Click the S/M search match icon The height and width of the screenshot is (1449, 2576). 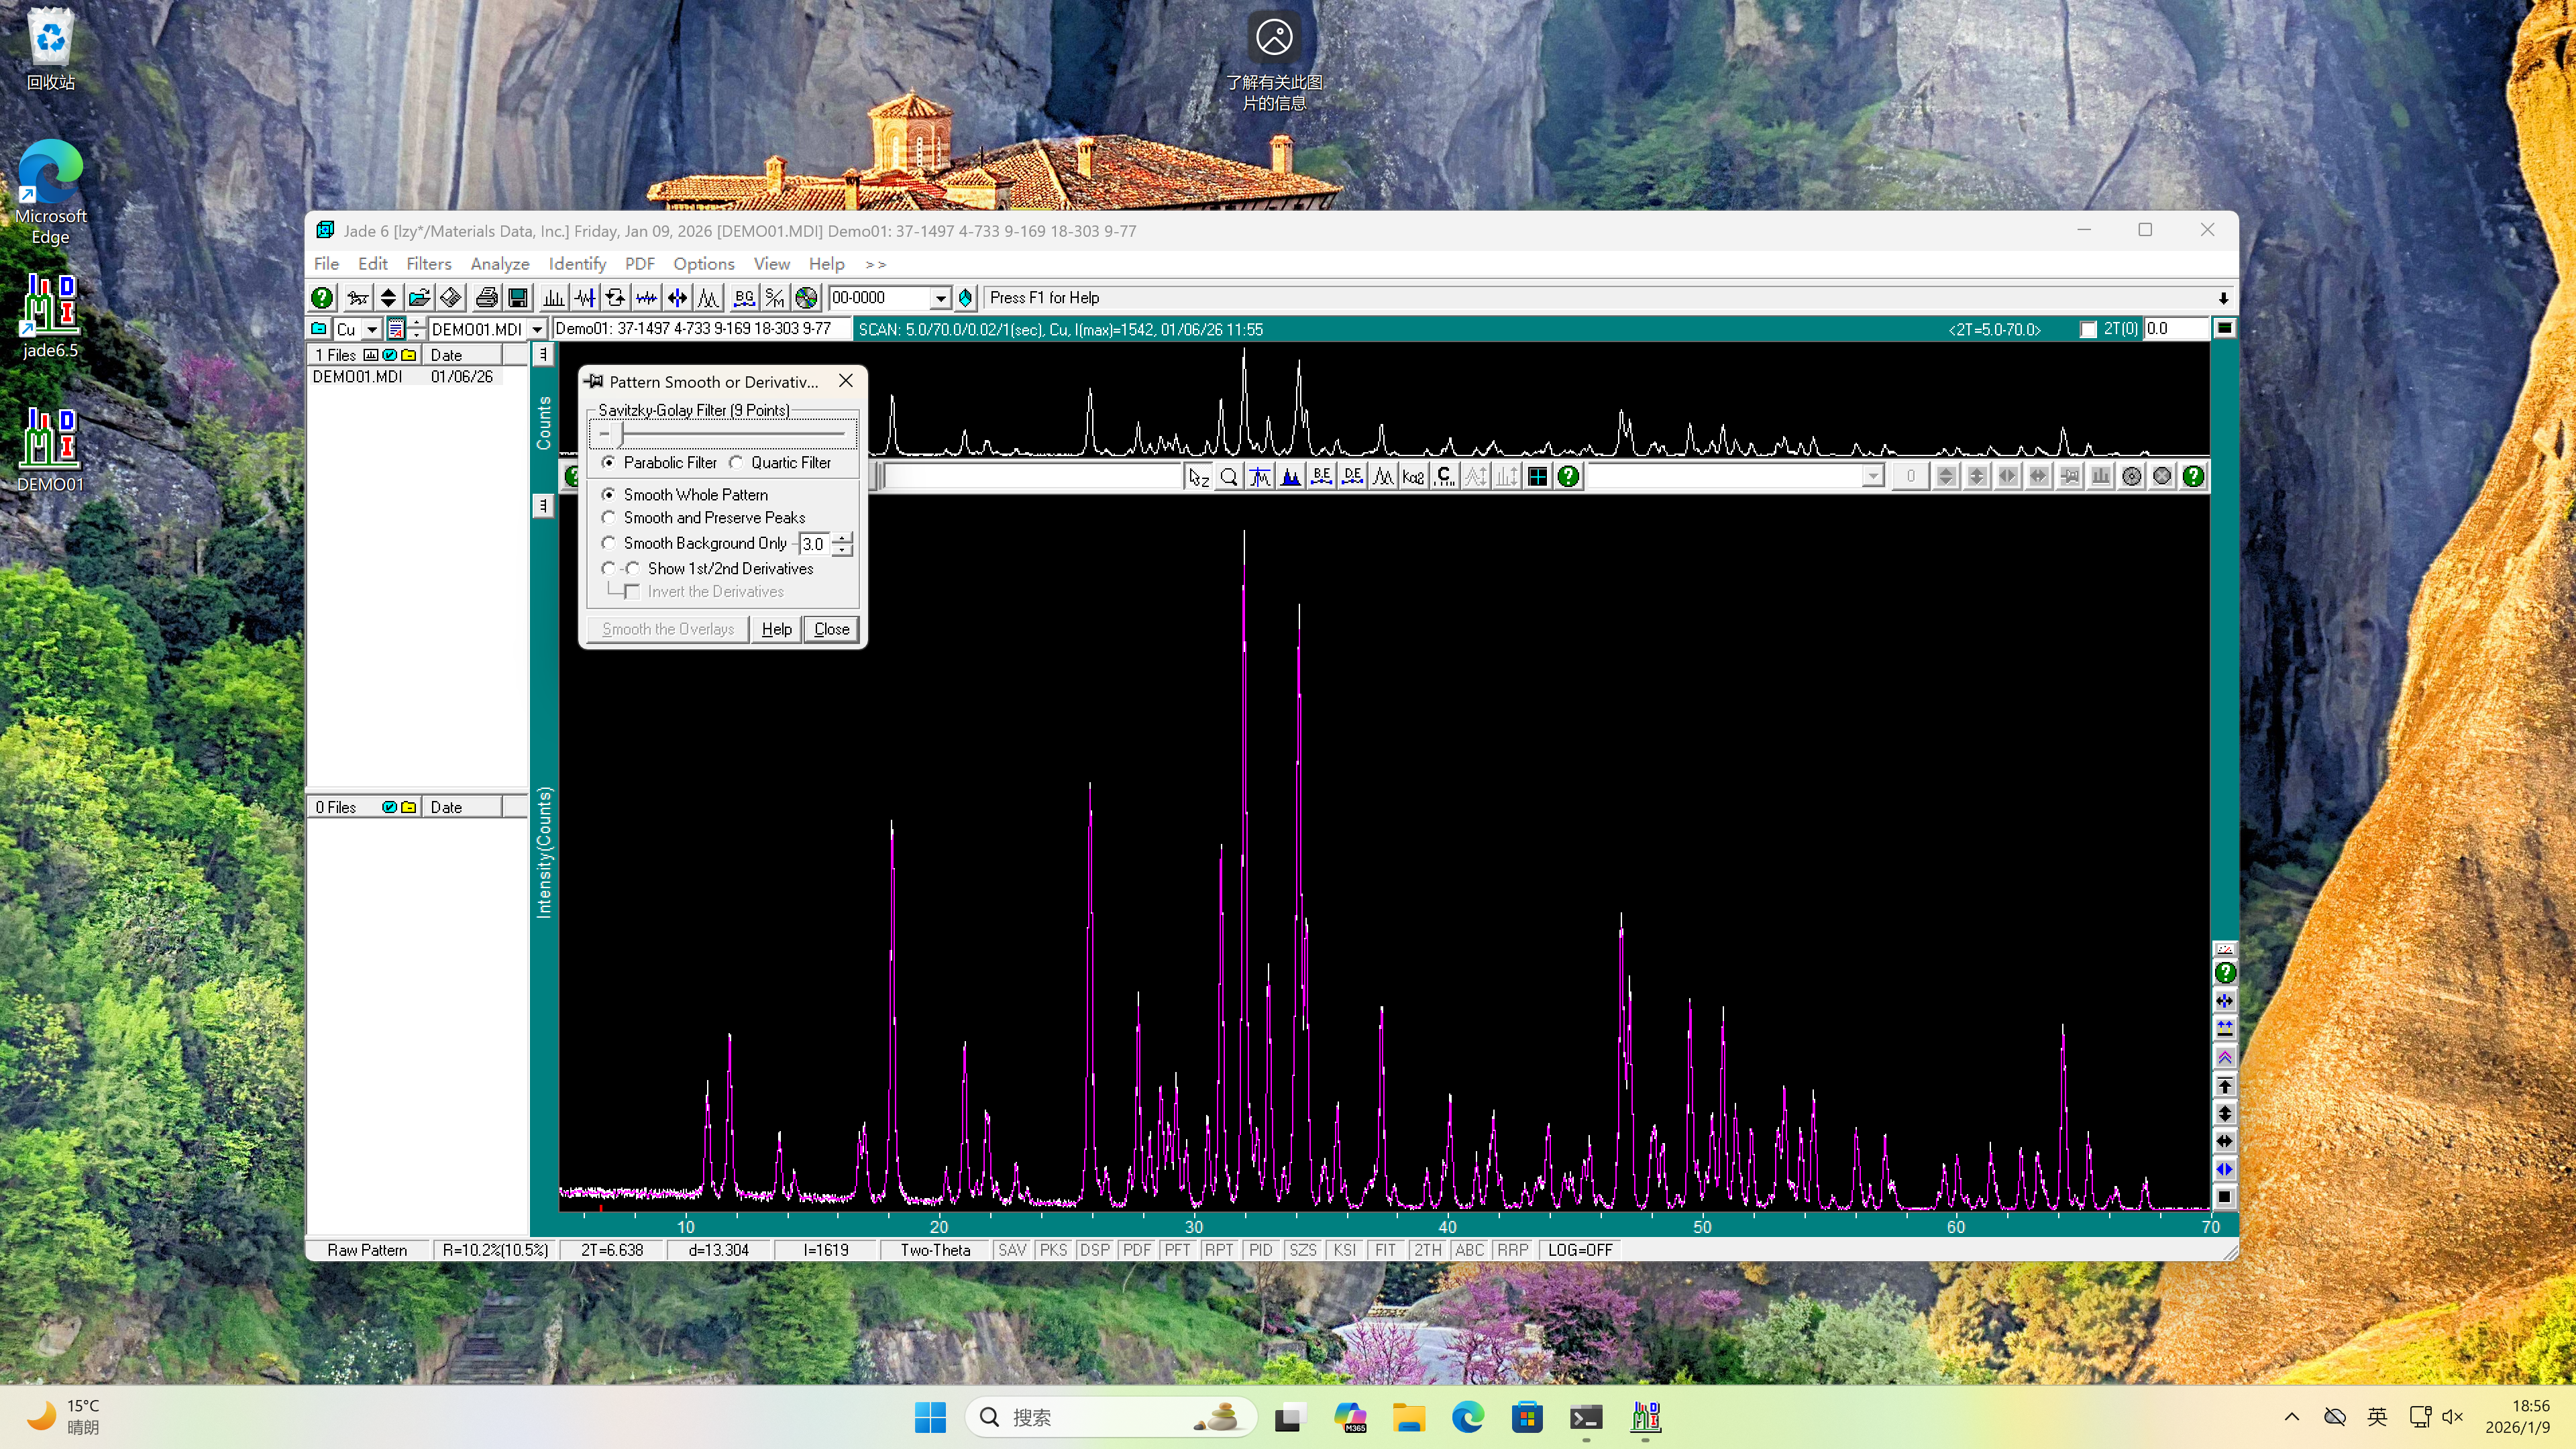tap(775, 298)
